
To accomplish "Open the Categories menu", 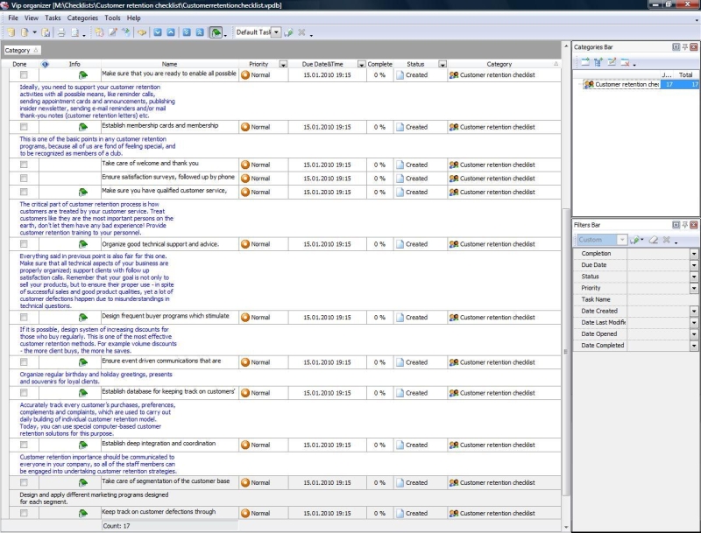I will click(x=82, y=18).
